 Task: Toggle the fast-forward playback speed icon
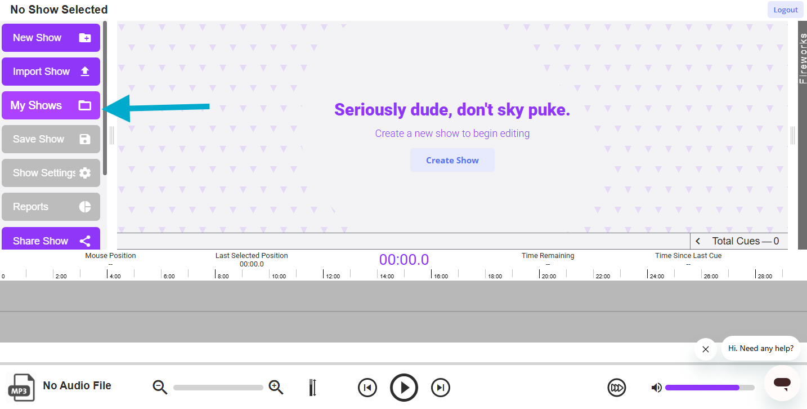point(617,388)
